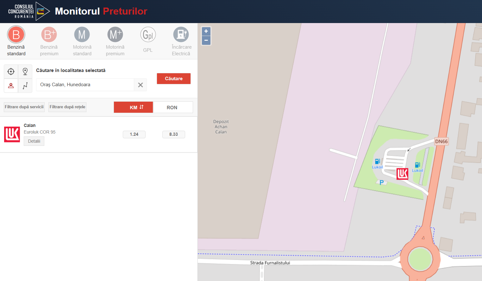
Task: Click the locate-me crosshair icon
Action: click(x=11, y=72)
